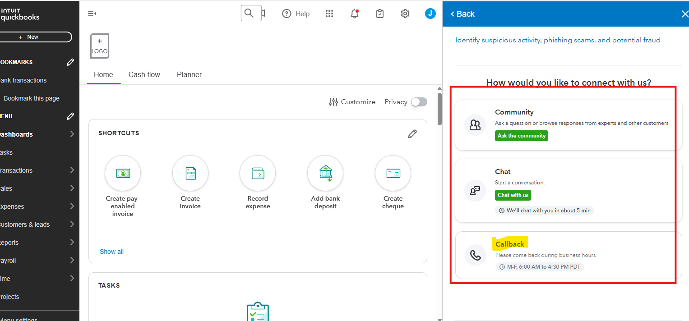Click the Ask the community button
Viewport: 689px width, 321px height.
pyautogui.click(x=521, y=136)
